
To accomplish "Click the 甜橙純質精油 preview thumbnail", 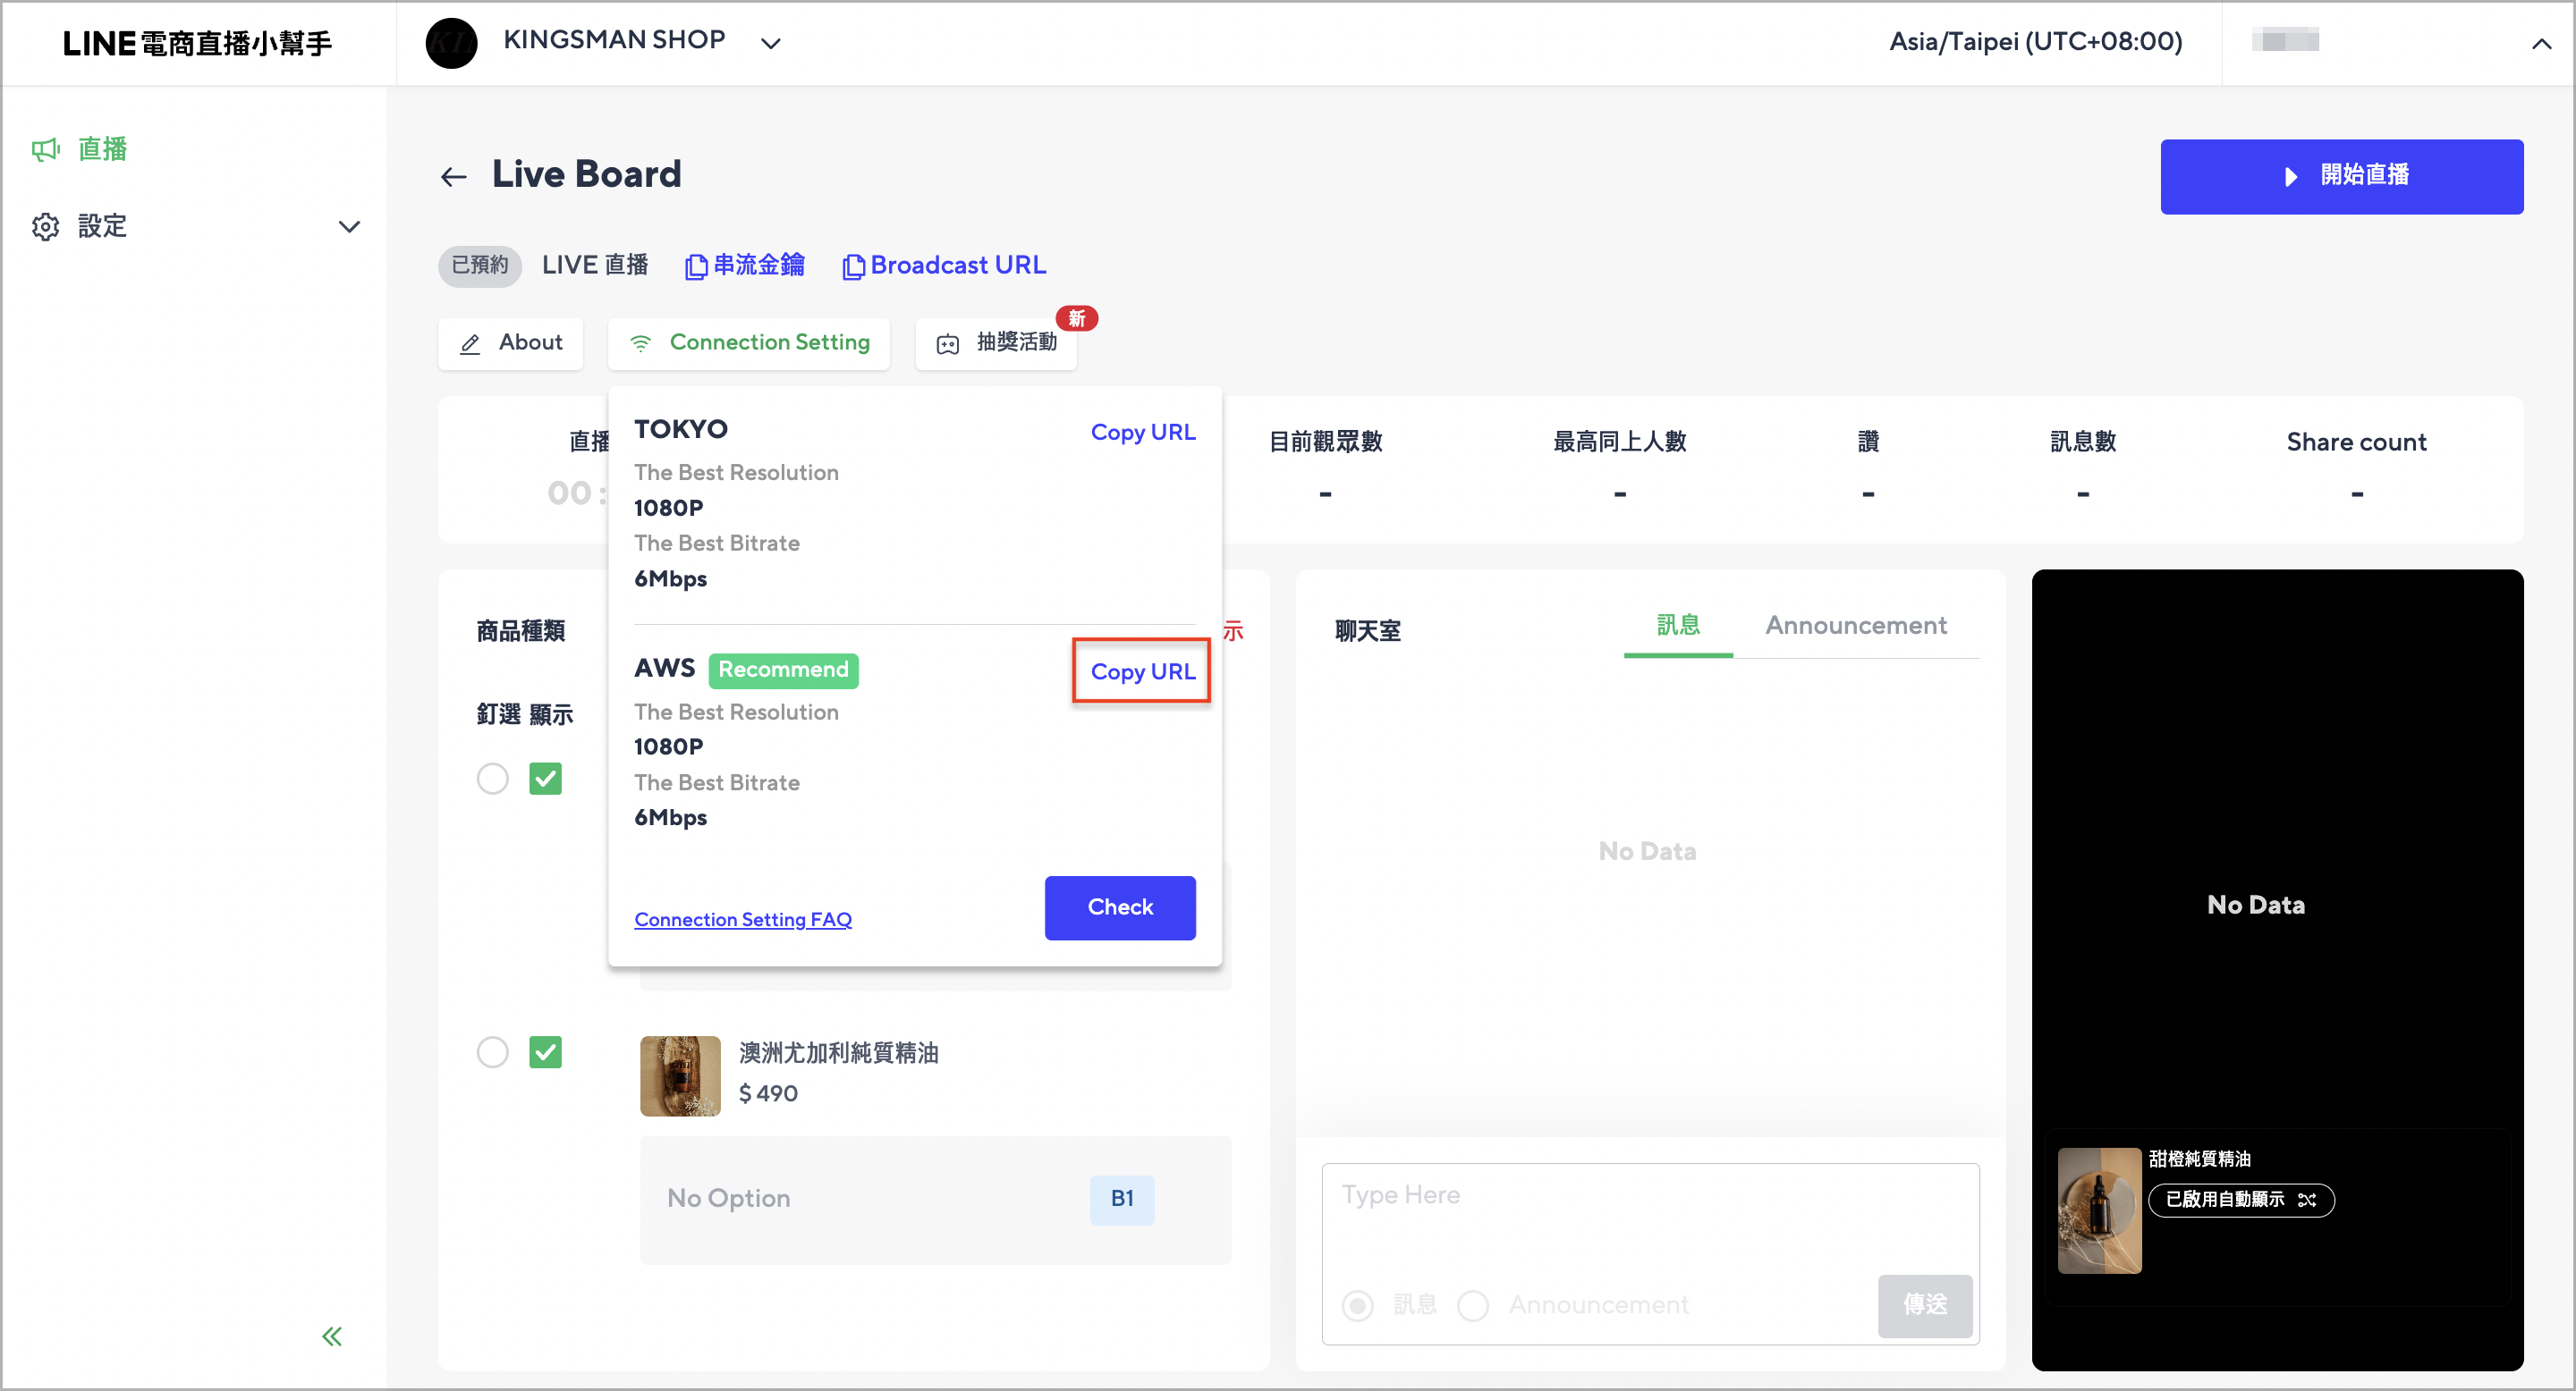I will tap(2099, 1210).
